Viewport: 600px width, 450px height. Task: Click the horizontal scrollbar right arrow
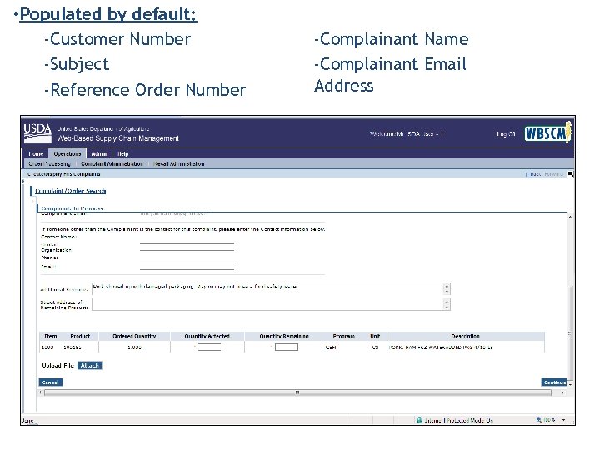562,392
